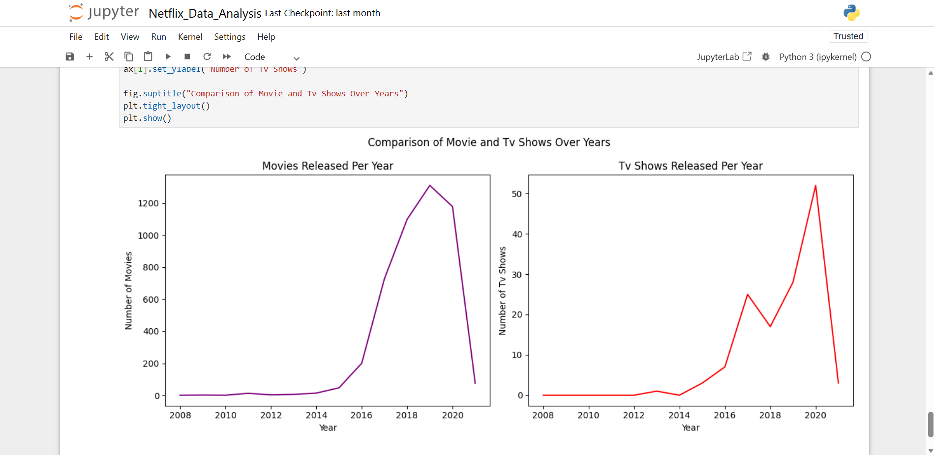This screenshot has width=934, height=455.
Task: Run the current cell with the play icon
Action: click(168, 57)
